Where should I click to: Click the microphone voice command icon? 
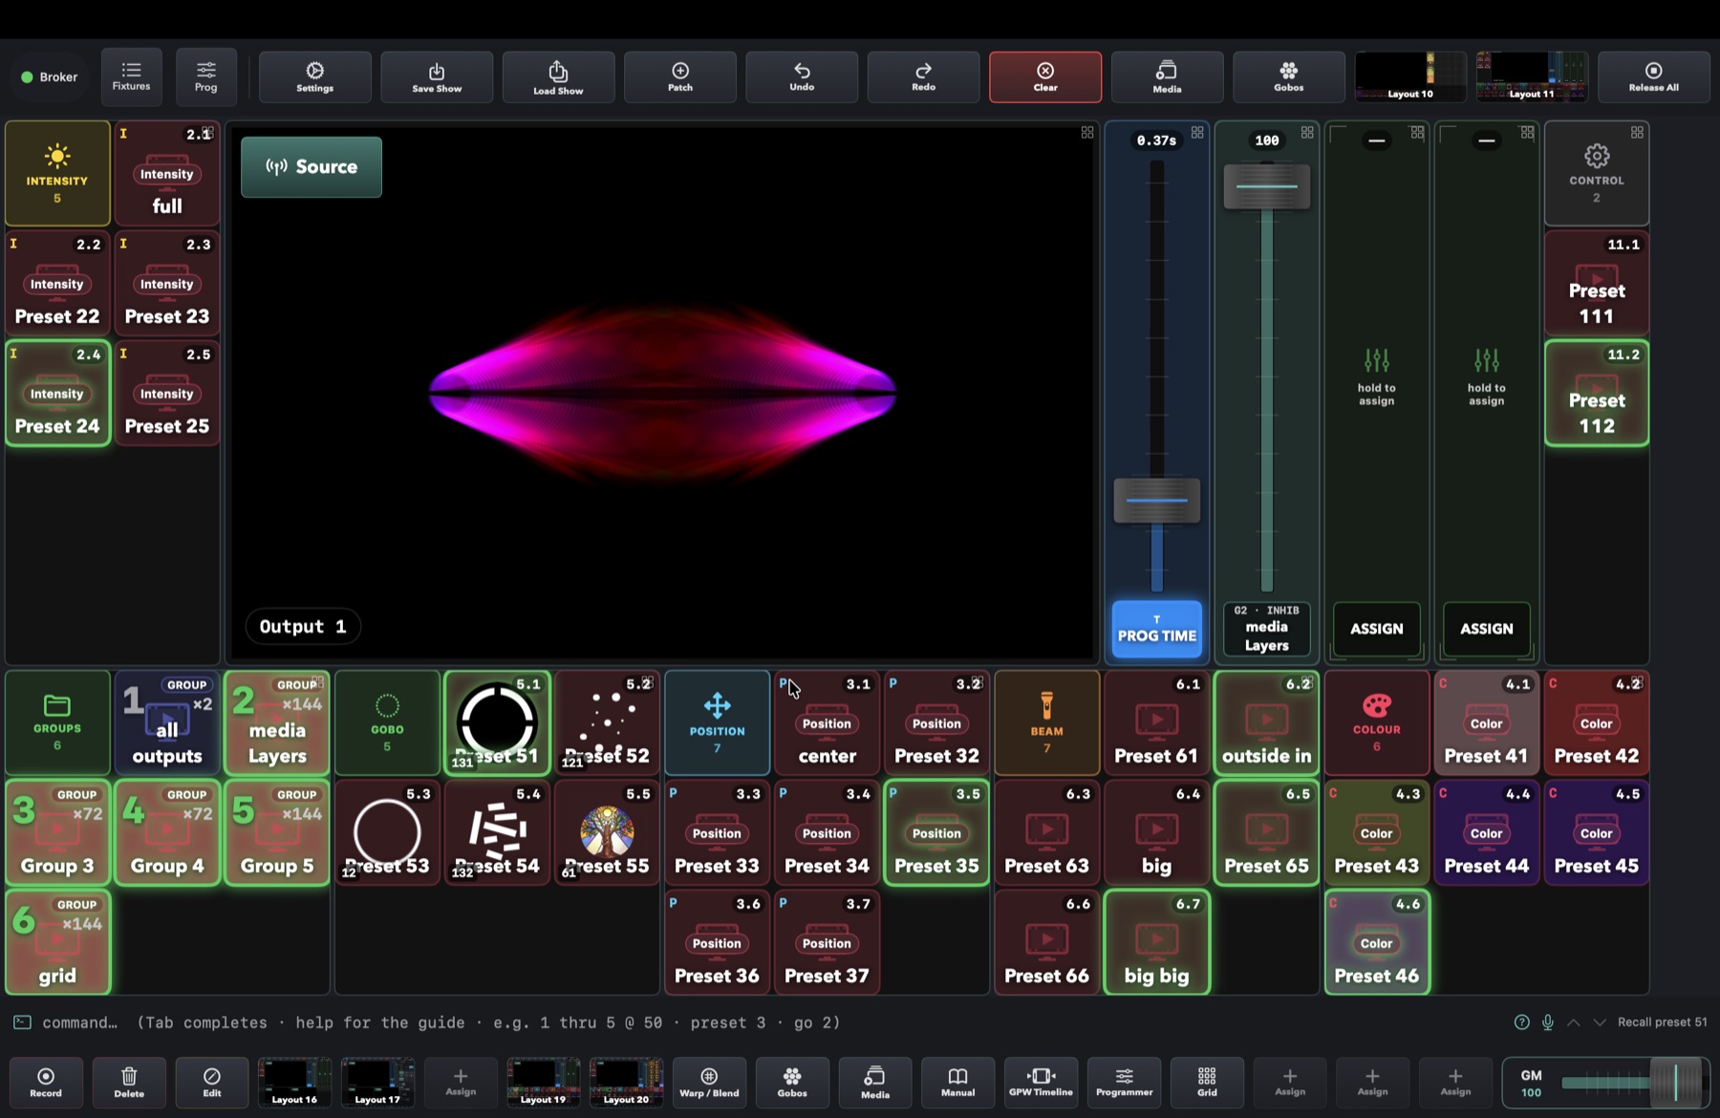(x=1547, y=1022)
